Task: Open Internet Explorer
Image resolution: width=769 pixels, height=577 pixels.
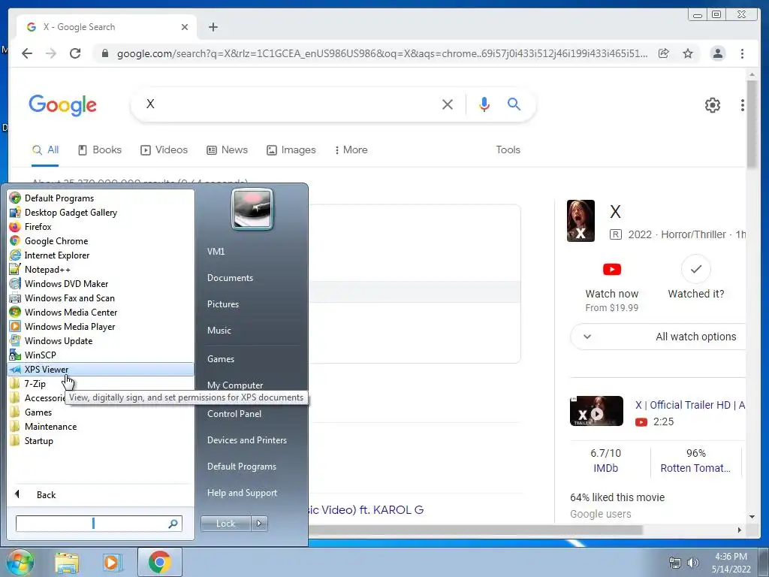Action: coord(101,255)
